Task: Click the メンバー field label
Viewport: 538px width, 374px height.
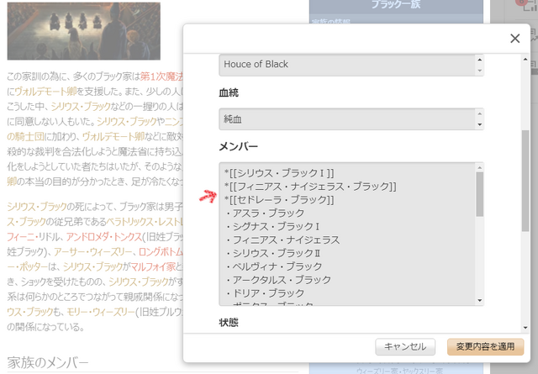Action: 239,146
